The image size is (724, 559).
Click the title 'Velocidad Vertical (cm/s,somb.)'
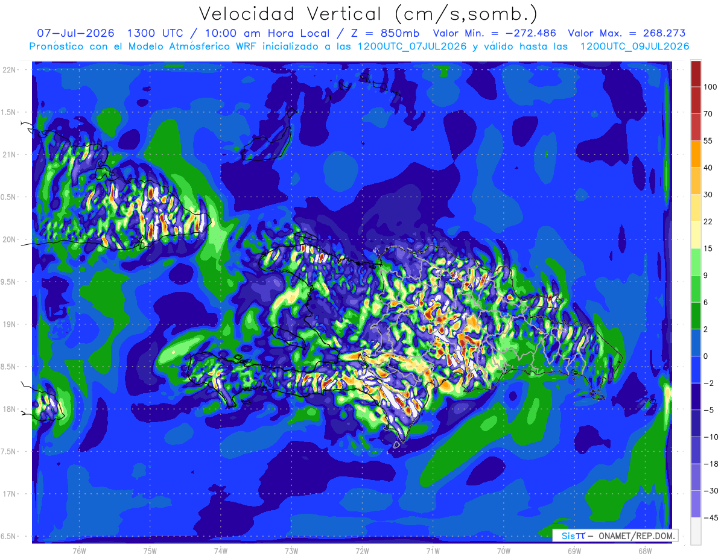click(x=368, y=14)
